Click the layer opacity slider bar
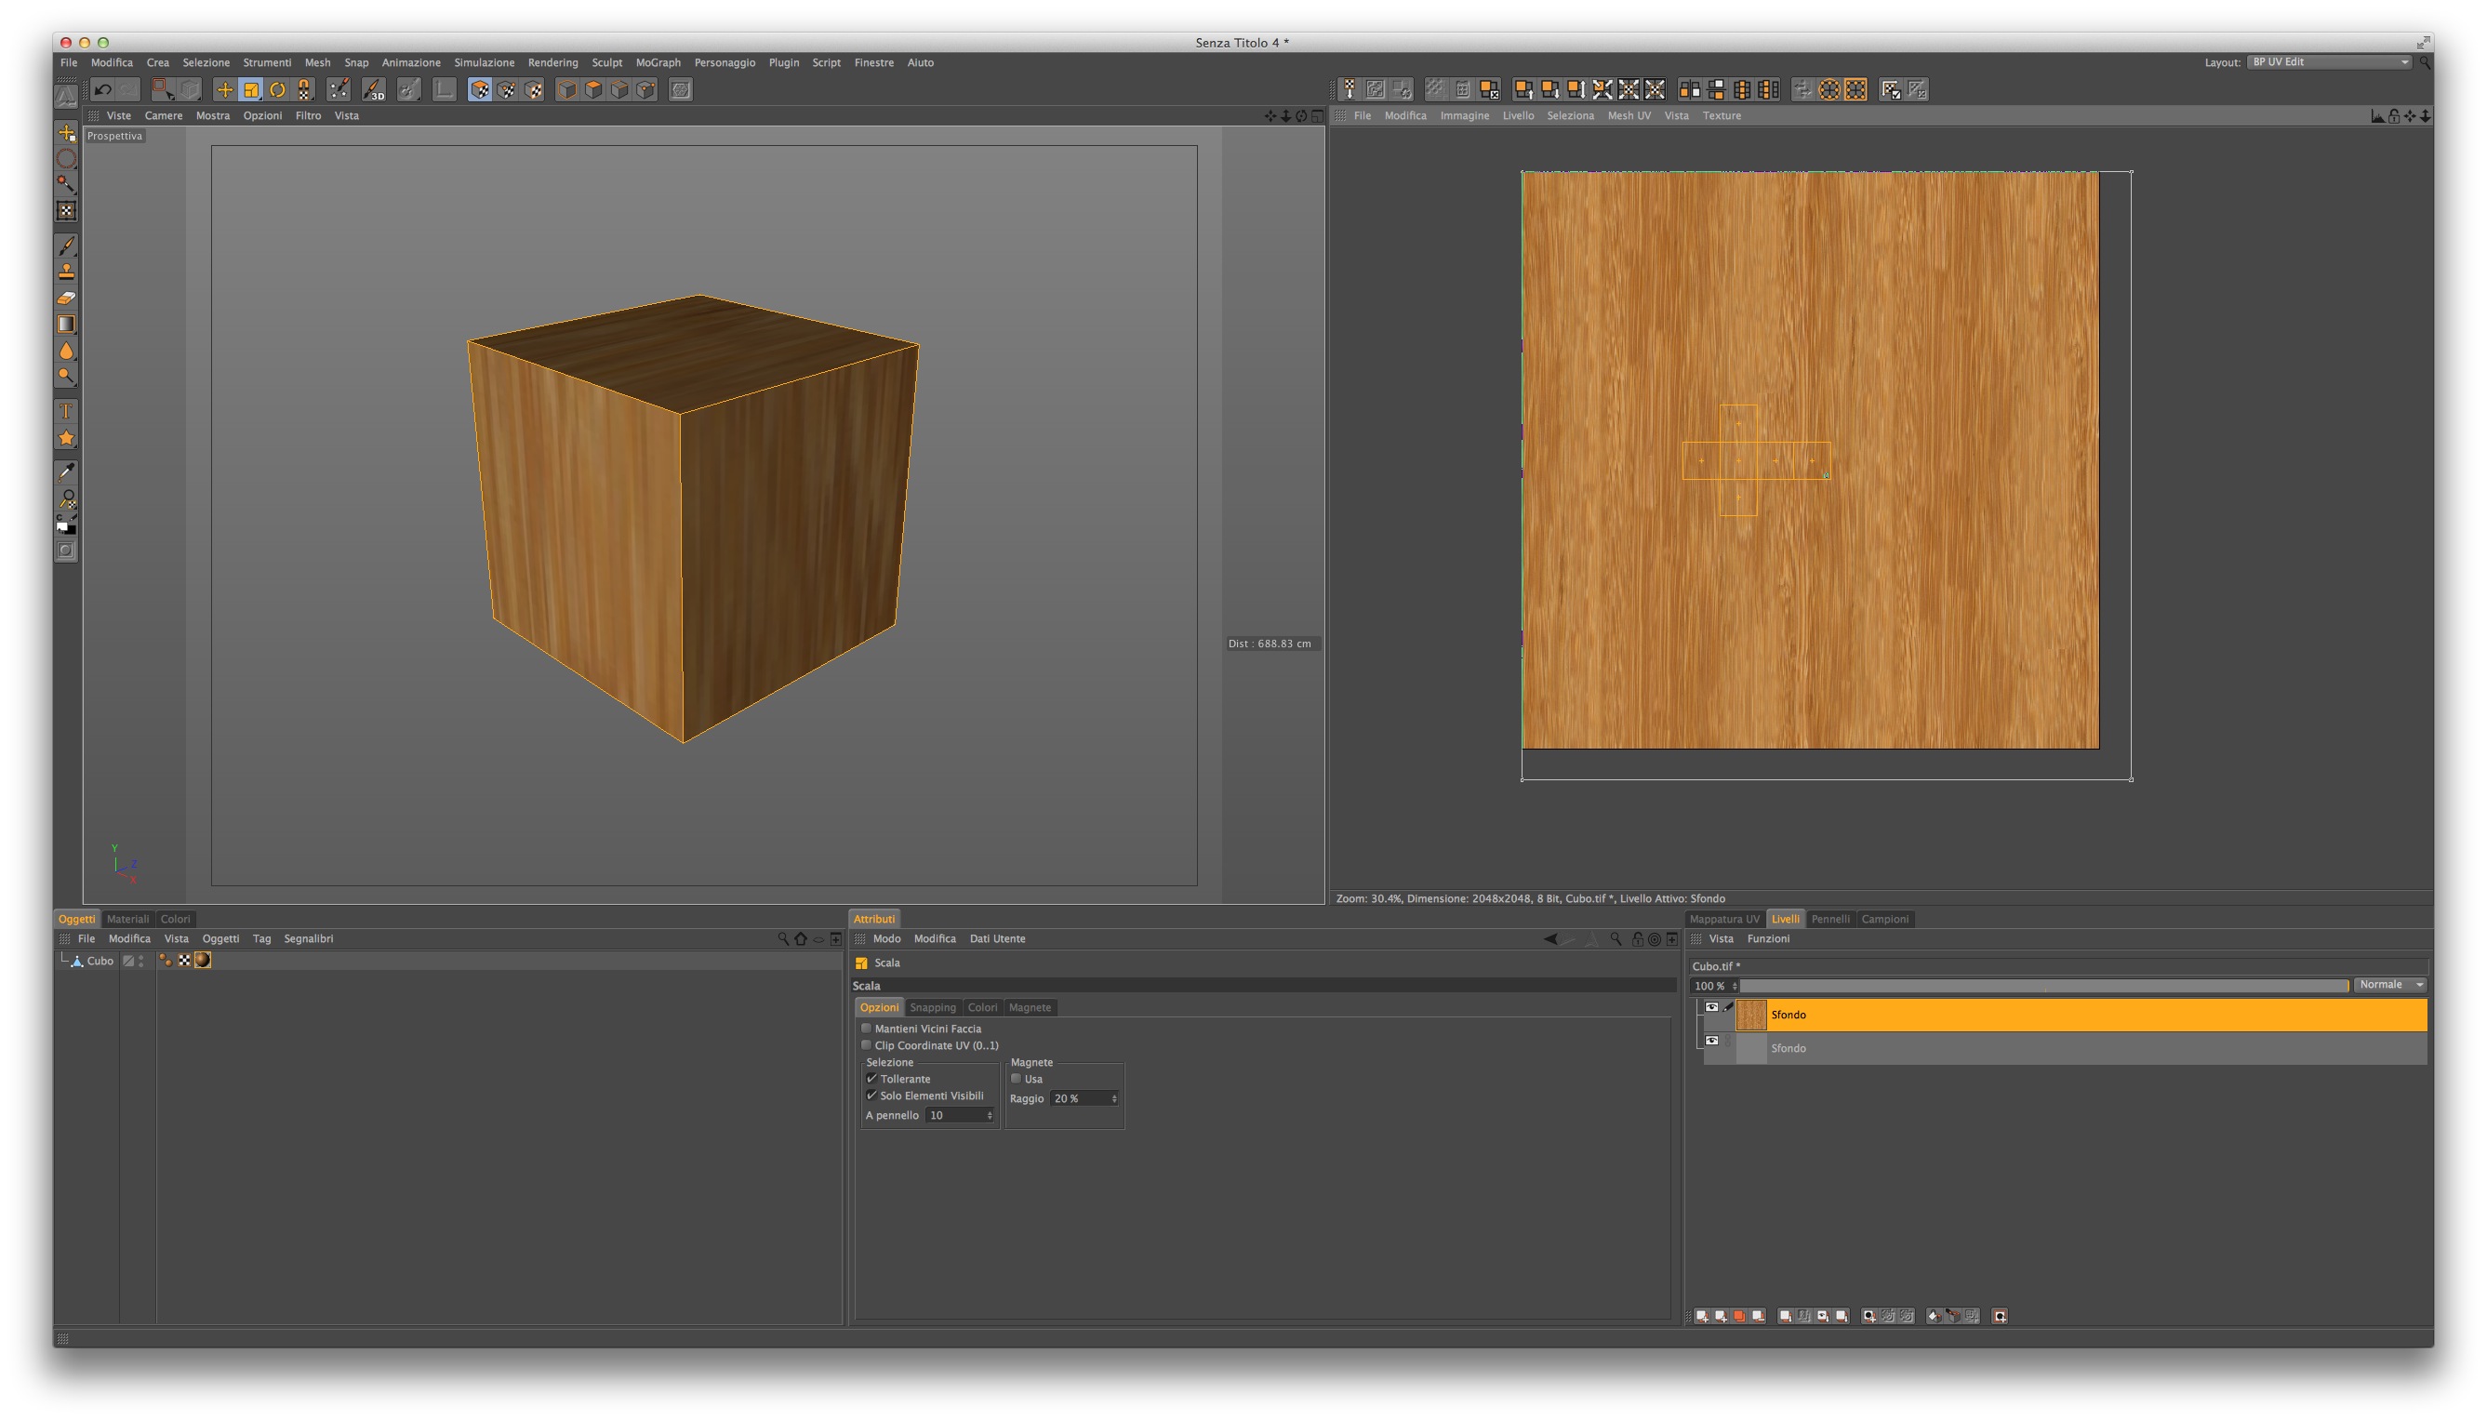The height and width of the screenshot is (1421, 2487). coord(2044,986)
